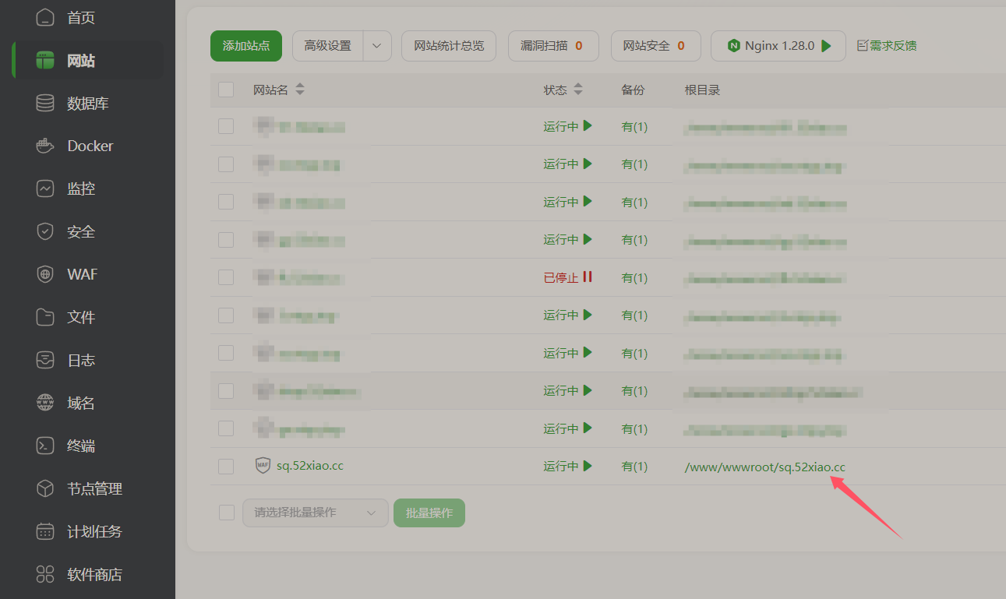The width and height of the screenshot is (1006, 599).
Task: Click the Docker whale icon in sidebar
Action: point(45,146)
